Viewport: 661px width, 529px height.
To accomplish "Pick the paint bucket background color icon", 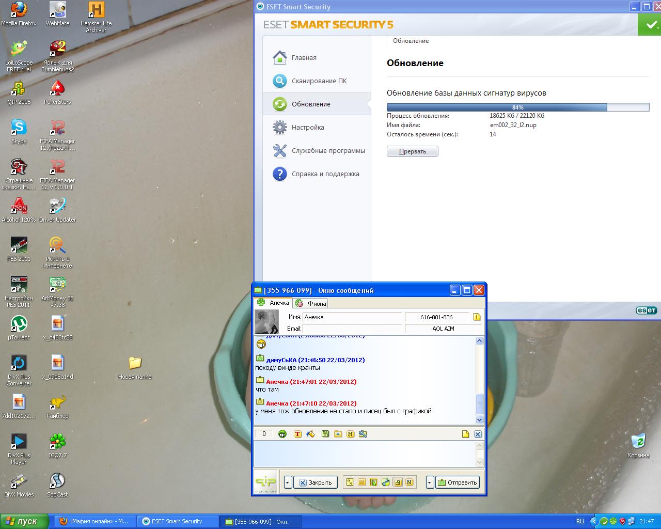I will point(310,434).
